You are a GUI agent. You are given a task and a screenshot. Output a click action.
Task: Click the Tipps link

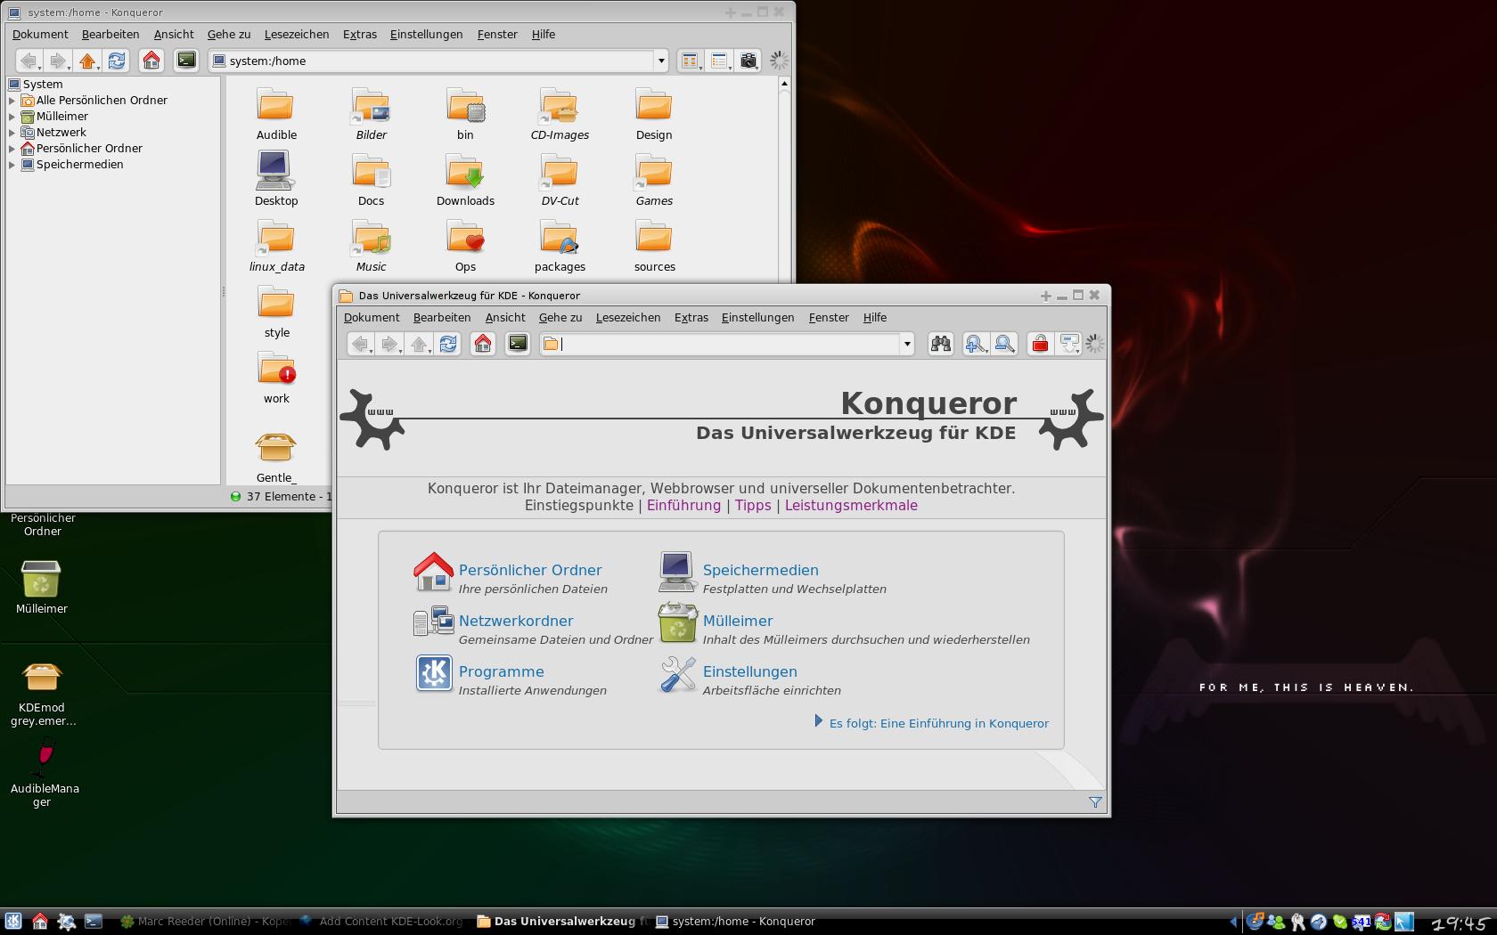tap(753, 505)
